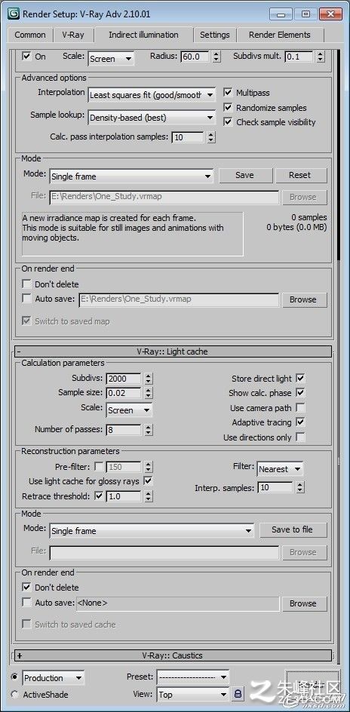Enable Use camera path checkbox

click(300, 407)
